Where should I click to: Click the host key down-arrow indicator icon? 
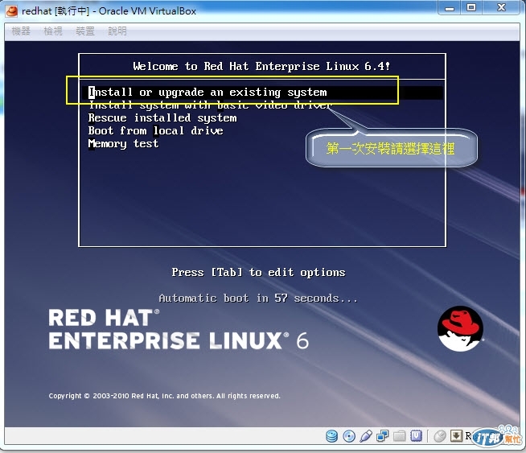[456, 436]
